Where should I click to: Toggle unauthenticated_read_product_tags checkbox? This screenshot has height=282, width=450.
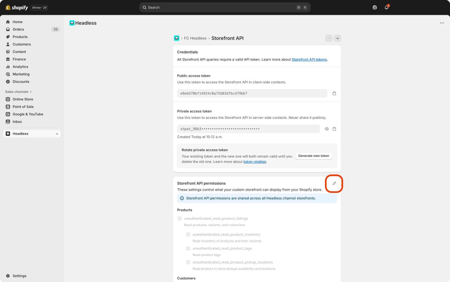[188, 248]
